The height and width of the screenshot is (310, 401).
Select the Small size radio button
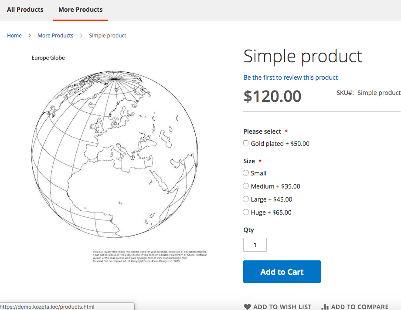point(246,173)
